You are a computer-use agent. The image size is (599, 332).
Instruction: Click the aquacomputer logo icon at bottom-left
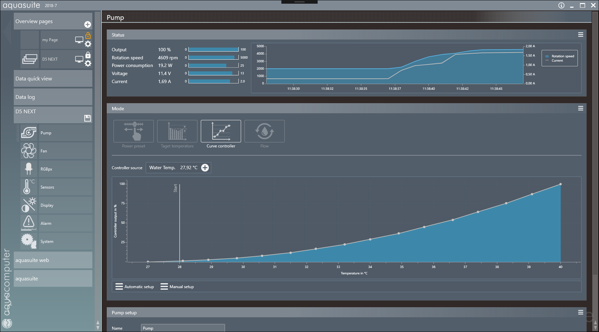point(7,323)
